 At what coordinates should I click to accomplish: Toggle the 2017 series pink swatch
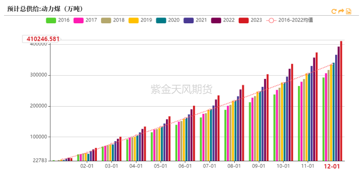(79, 20)
